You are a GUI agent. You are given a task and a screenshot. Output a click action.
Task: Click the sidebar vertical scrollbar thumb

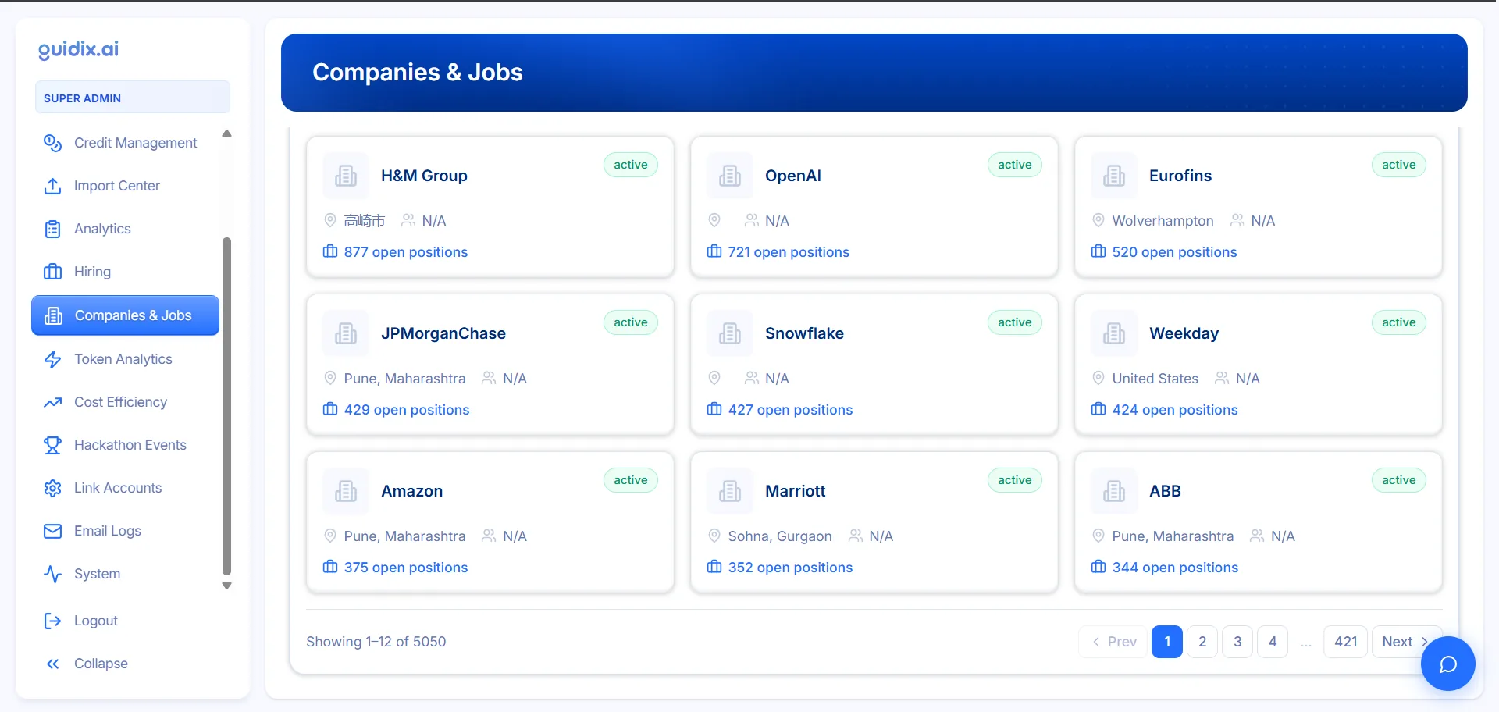(x=227, y=406)
